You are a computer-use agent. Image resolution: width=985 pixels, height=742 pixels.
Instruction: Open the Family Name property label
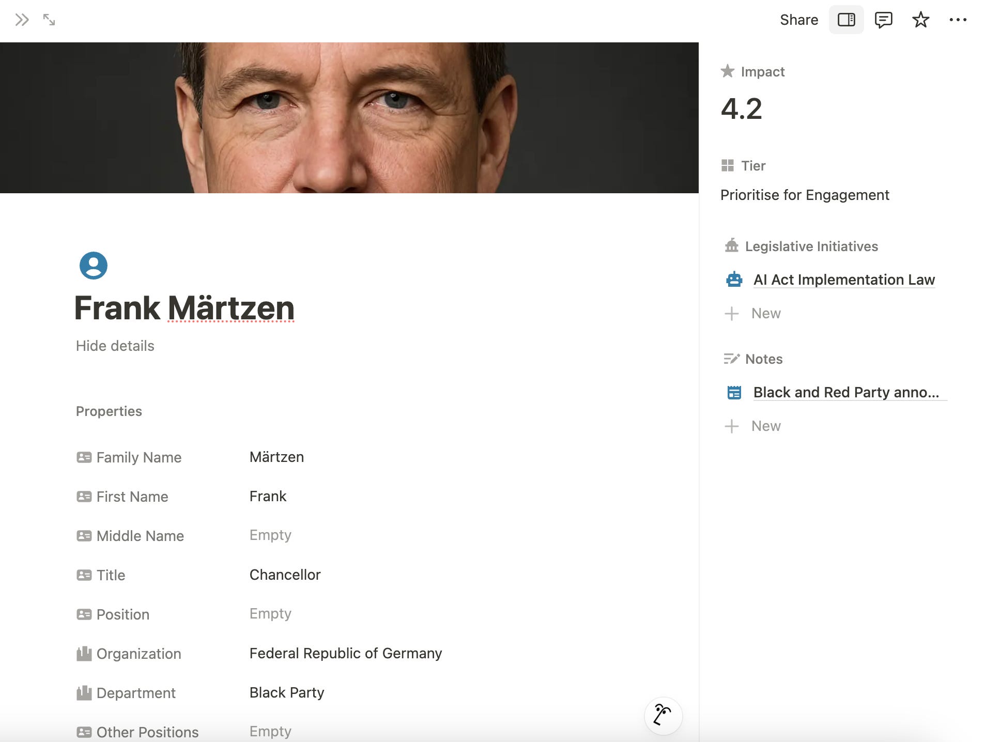click(139, 457)
